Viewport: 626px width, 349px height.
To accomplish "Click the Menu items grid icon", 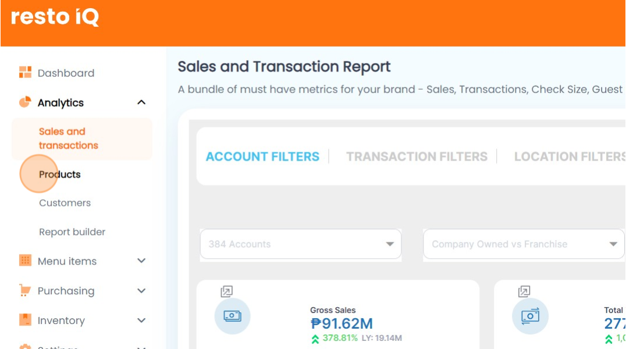I will tap(25, 261).
